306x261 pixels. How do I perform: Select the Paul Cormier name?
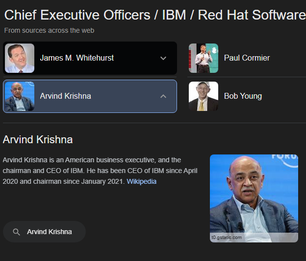[x=247, y=58]
